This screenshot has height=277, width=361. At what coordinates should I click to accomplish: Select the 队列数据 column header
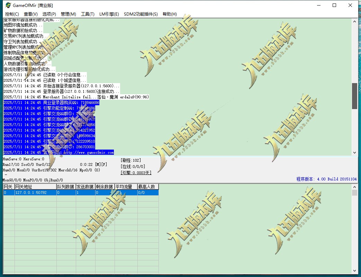[66, 187]
